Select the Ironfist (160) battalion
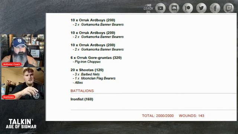The width and height of the screenshot is (238, 134). pyautogui.click(x=82, y=99)
